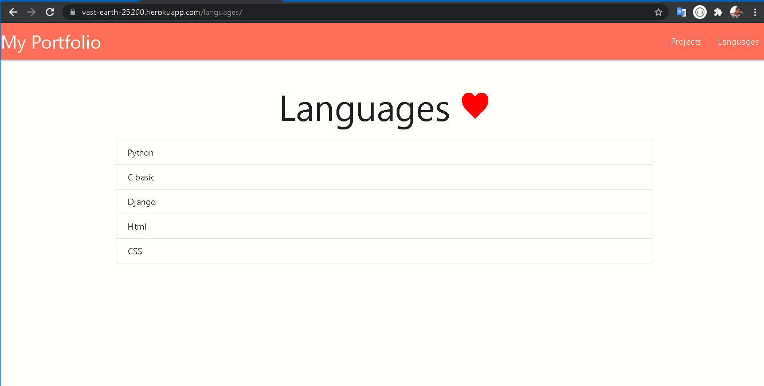
Task: Click the My Portfolio site title
Action: 51,42
